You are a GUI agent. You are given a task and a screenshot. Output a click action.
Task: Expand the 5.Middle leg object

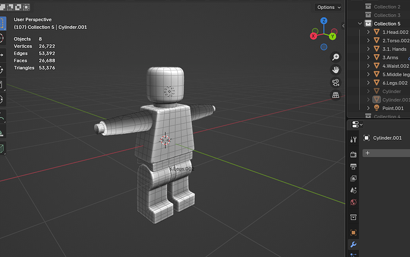(368, 74)
